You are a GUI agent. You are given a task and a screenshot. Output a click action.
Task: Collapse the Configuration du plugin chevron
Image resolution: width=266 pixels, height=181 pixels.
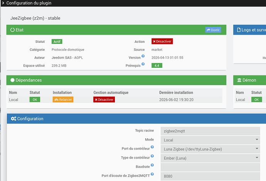point(3,3)
